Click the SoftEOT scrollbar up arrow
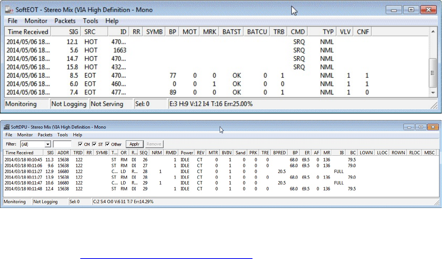This screenshot has height=259, width=442. point(433,31)
